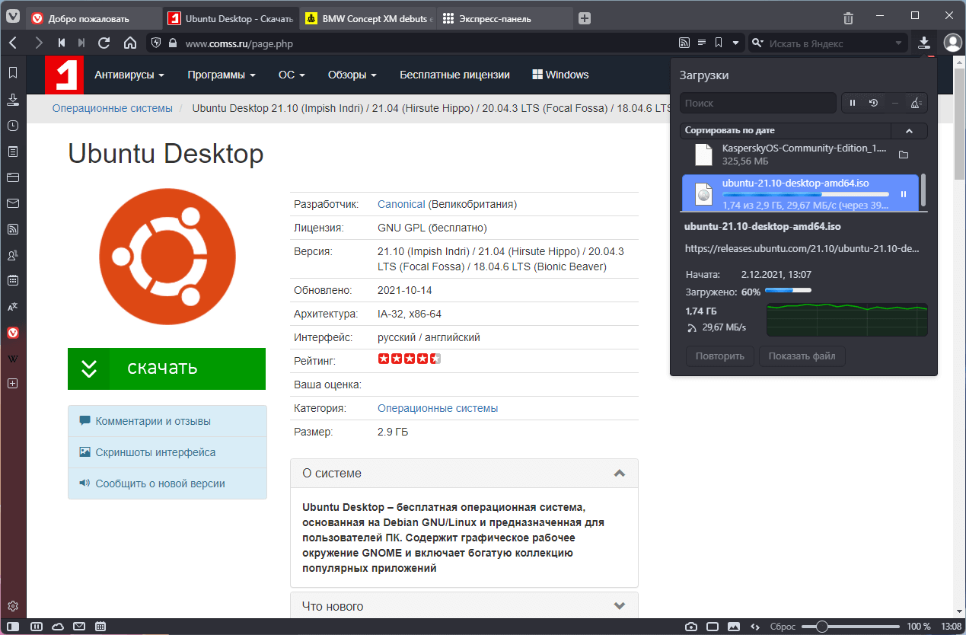Click the clear finished downloads broom icon
The image size is (966, 635).
917,103
